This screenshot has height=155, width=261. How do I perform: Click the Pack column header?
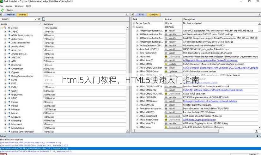148,19
